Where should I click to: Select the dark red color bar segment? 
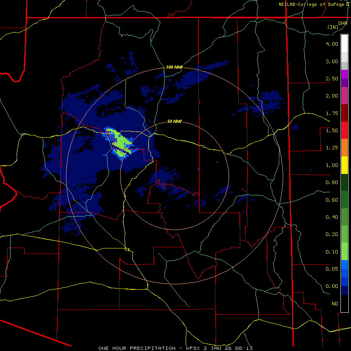tap(344, 113)
